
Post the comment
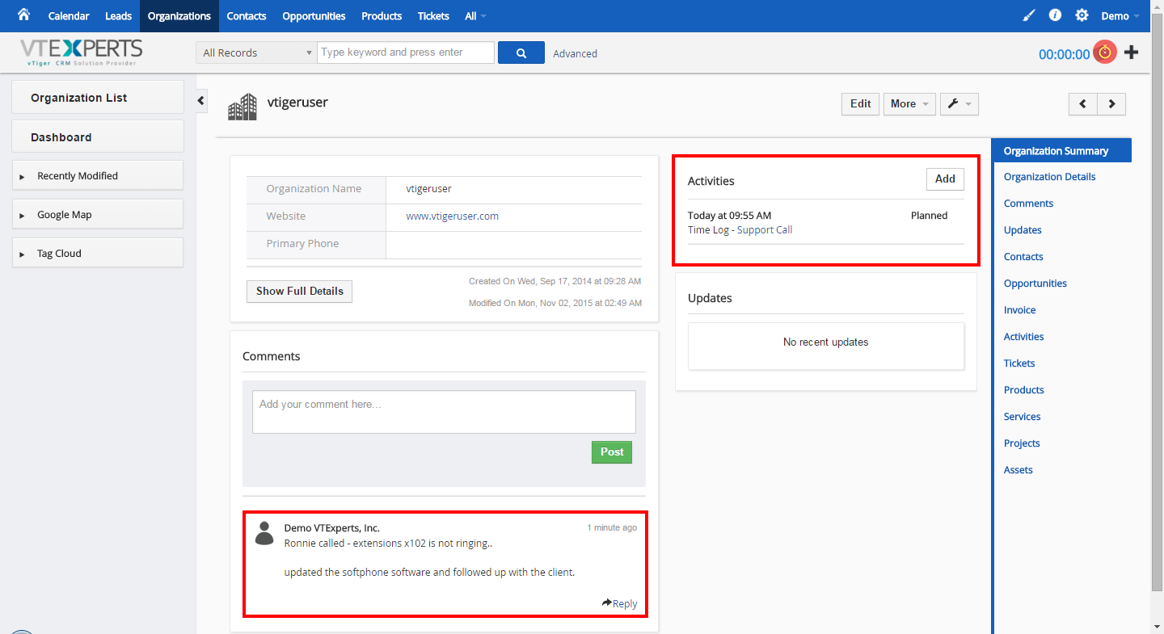[612, 452]
